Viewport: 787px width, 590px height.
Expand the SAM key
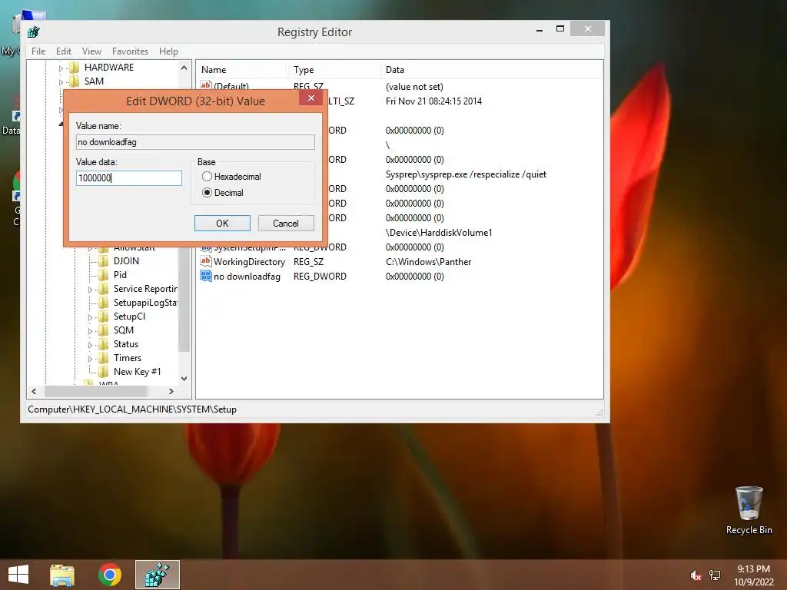(x=61, y=81)
